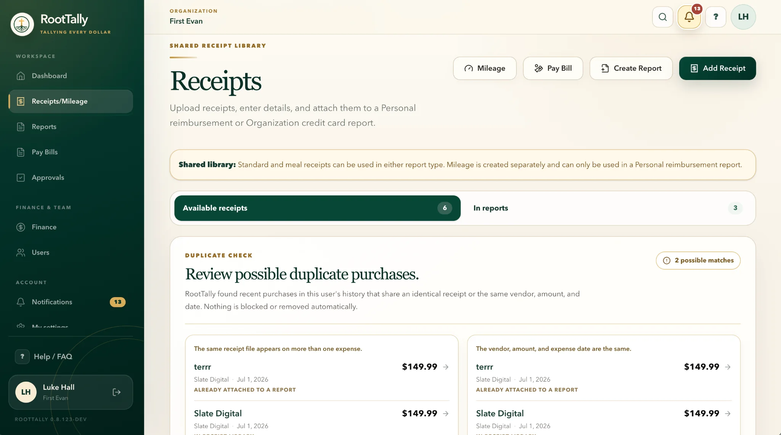Viewport: 781px width, 435px height.
Task: Select the Available receipts tab
Action: pos(317,208)
